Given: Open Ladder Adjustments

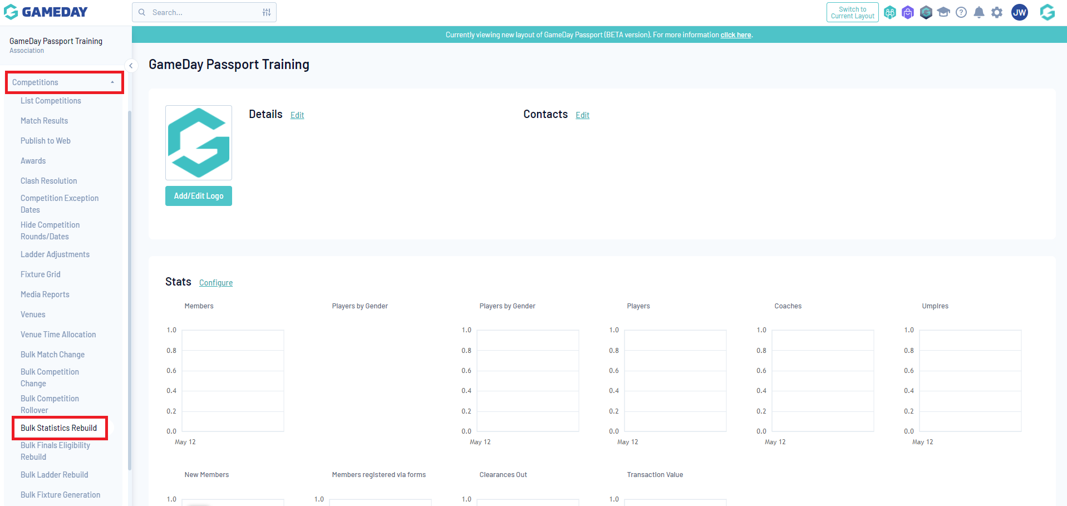Looking at the screenshot, I should point(55,254).
